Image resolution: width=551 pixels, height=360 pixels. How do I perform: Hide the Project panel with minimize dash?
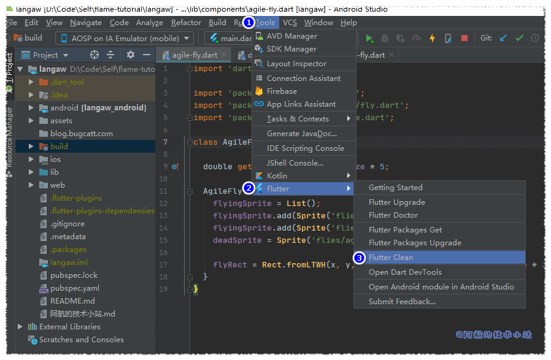(x=146, y=55)
